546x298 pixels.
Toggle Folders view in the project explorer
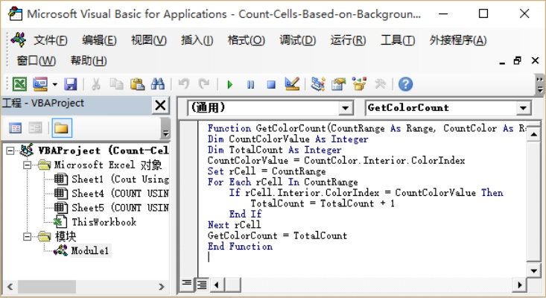(x=61, y=128)
